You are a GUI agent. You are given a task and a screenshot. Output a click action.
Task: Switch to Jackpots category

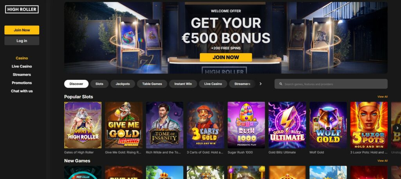click(x=123, y=84)
